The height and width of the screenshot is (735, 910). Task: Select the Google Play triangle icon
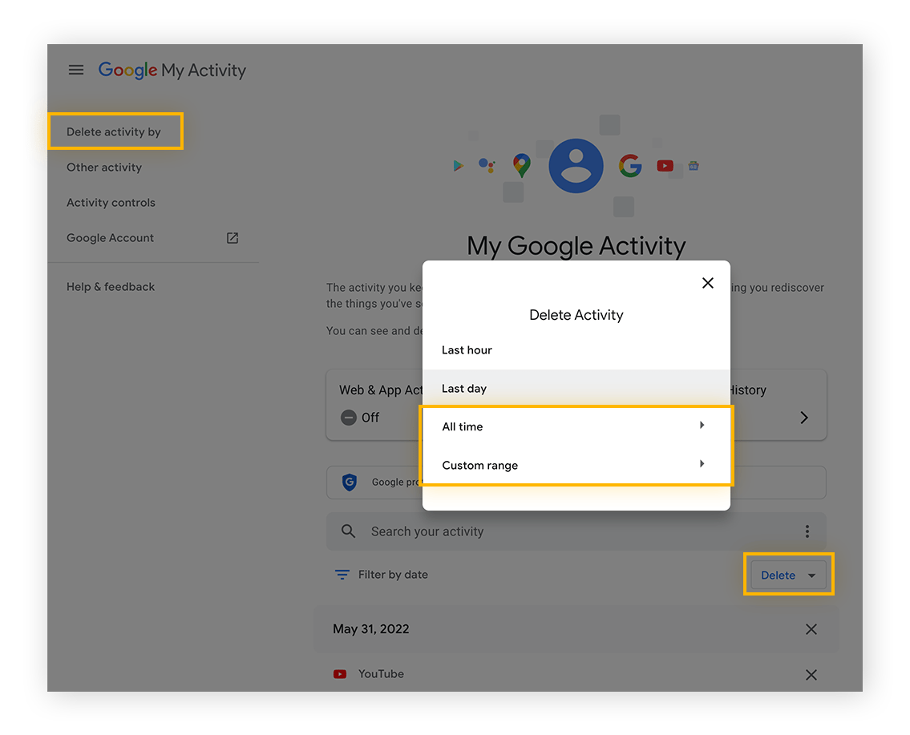459,165
